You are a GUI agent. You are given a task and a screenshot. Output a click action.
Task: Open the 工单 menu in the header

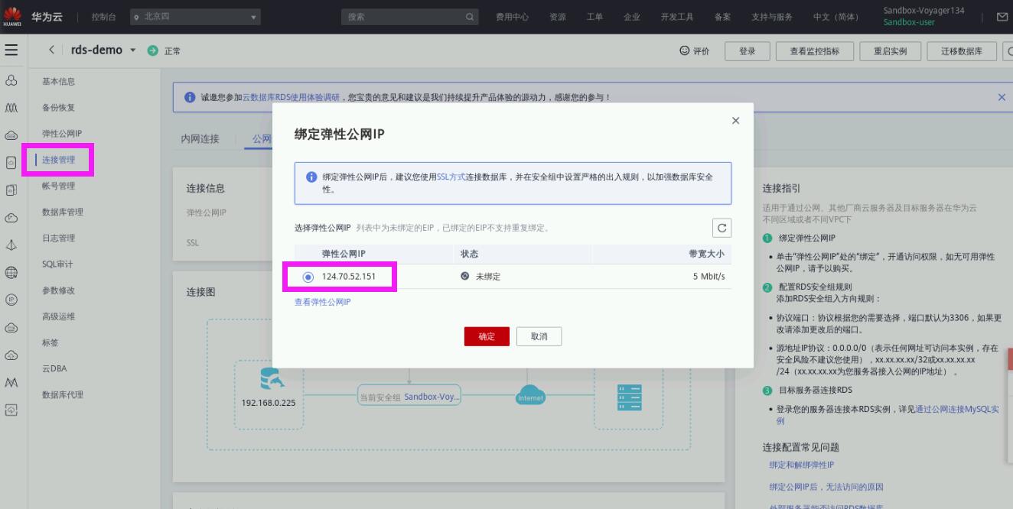point(594,17)
